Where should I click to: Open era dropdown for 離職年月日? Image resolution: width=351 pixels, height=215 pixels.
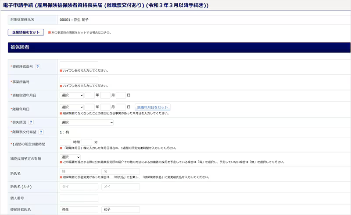(x=72, y=107)
